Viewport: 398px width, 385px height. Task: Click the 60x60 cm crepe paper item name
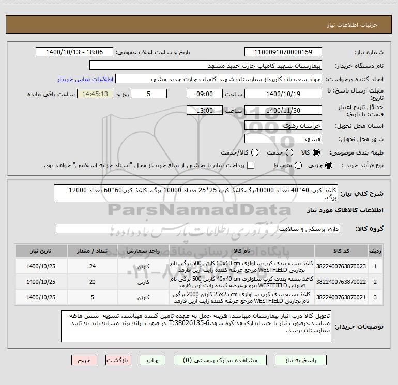pos(241,267)
